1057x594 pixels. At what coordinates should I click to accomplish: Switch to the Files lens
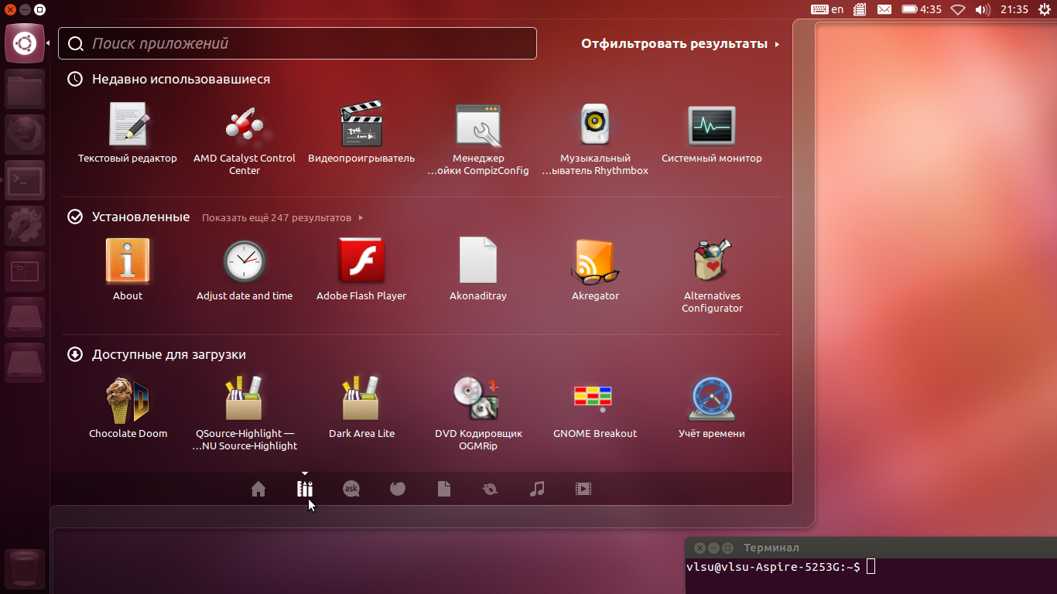coord(444,489)
